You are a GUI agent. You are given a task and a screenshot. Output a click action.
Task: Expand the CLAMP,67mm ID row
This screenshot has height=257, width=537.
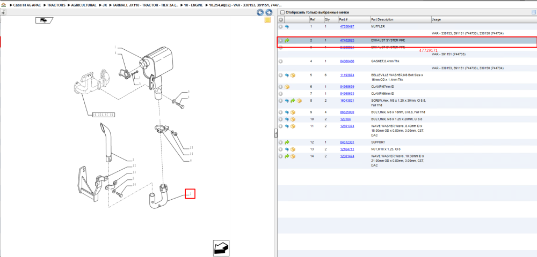[x=280, y=87]
